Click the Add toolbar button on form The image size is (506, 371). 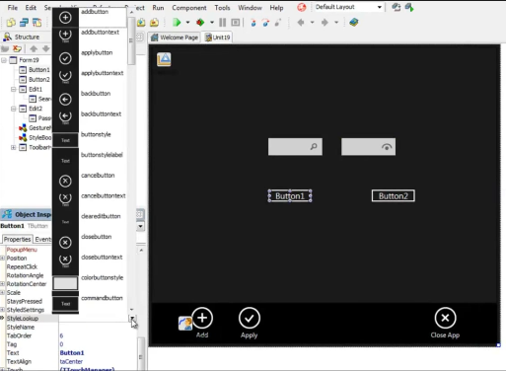(202, 323)
